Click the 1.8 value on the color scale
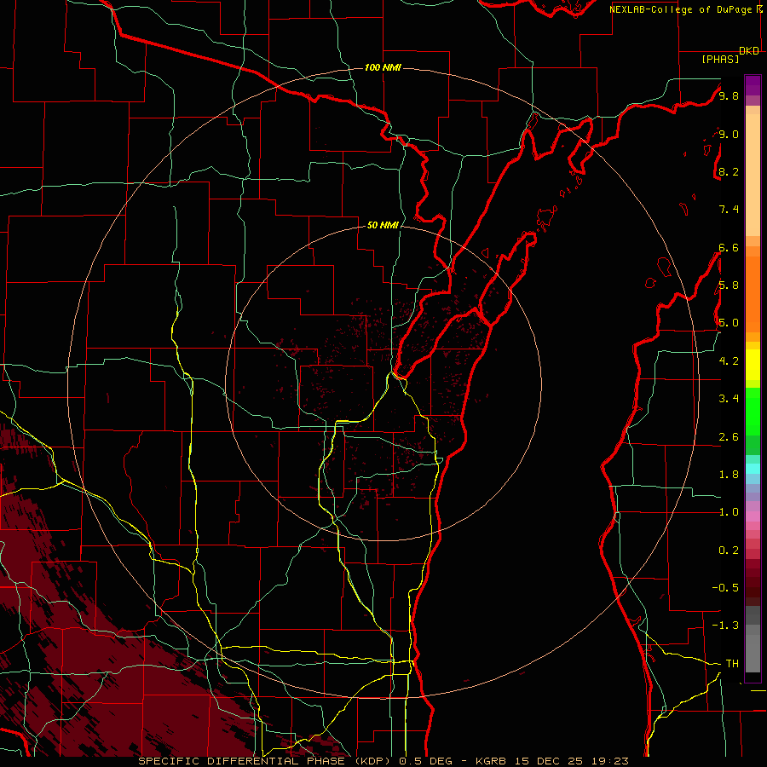 [x=729, y=475]
